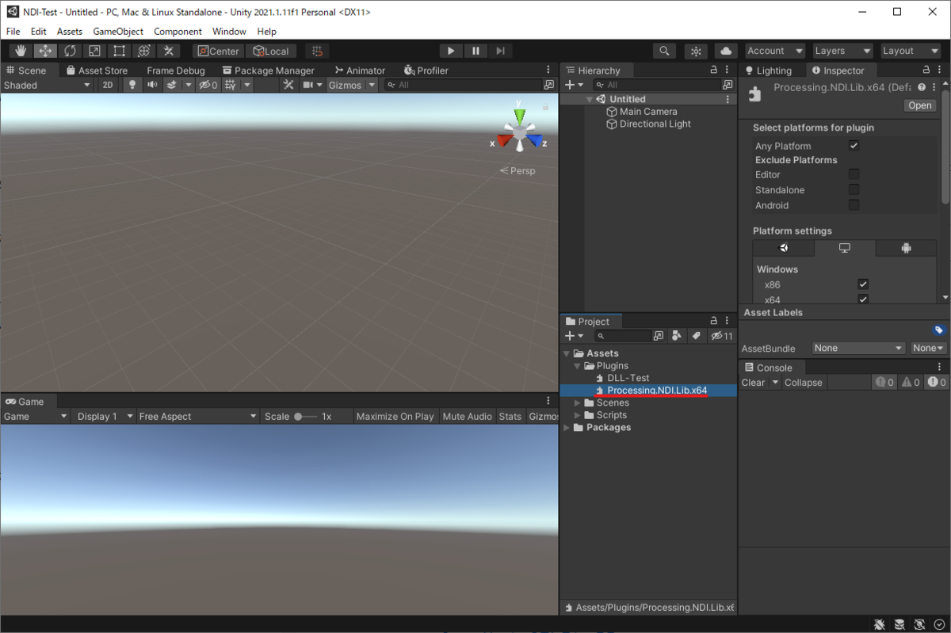Open the Free Aspect dropdown
Screen dimensions: 951x633
click(x=198, y=416)
